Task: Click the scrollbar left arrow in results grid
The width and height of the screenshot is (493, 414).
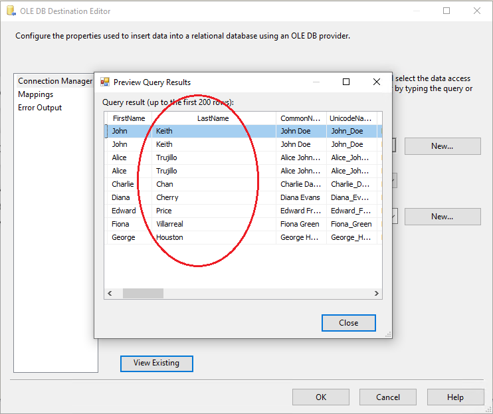Action: (x=110, y=294)
